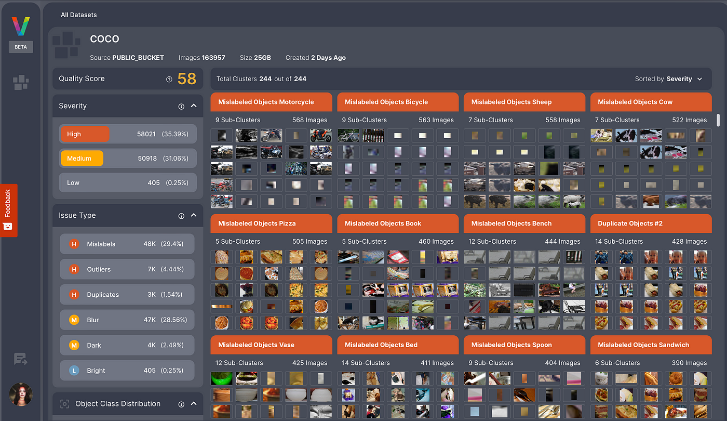Click '14 Sub-Clusters' in Duplicate Objects #2
Viewport: 727px width, 421px height.
[619, 242]
